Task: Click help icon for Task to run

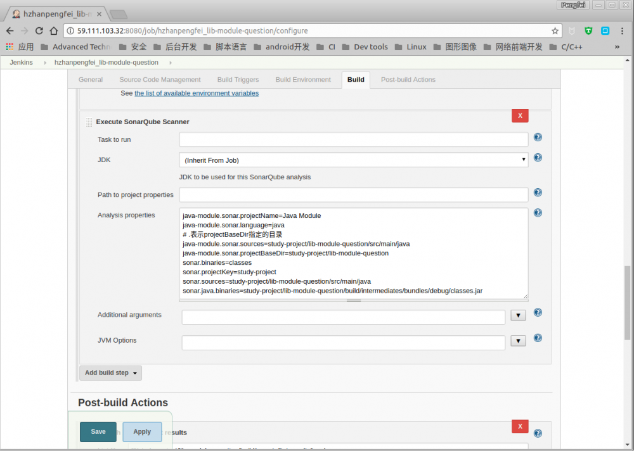Action: (x=538, y=137)
